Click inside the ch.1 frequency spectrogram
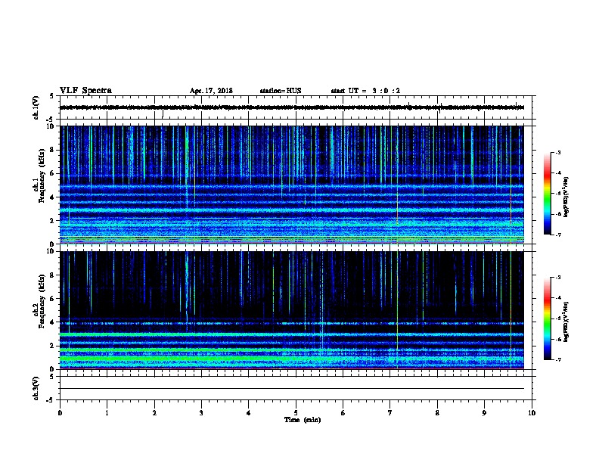Viewport: 599px width, 463px height. click(x=292, y=185)
